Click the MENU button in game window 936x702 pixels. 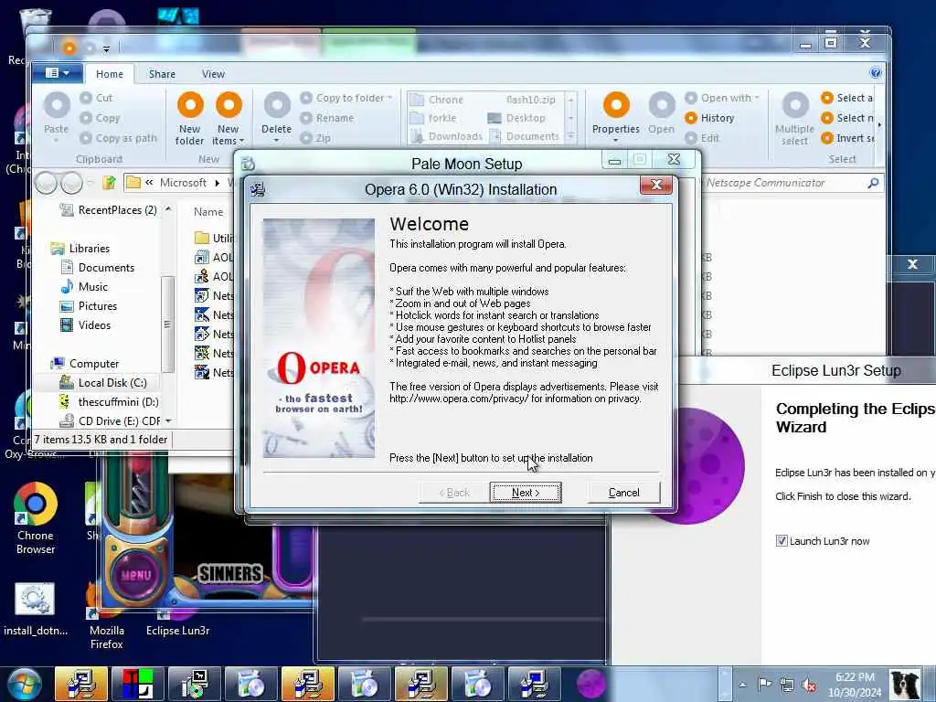click(136, 576)
